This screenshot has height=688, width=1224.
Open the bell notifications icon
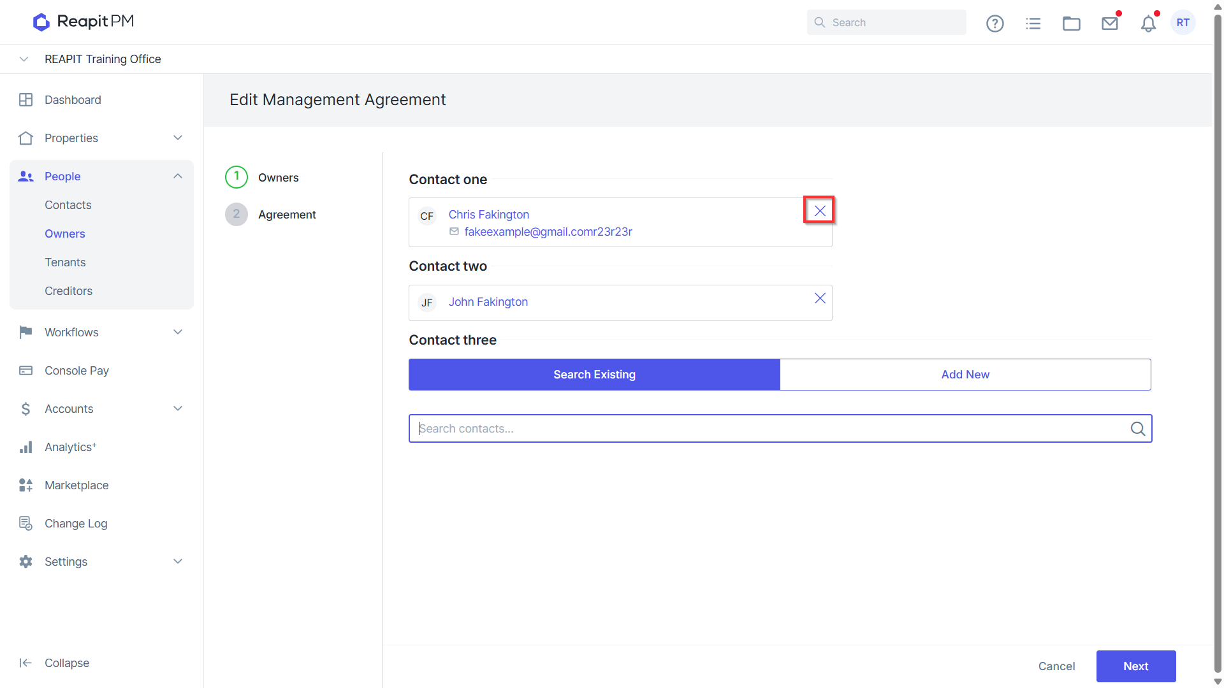[1148, 24]
